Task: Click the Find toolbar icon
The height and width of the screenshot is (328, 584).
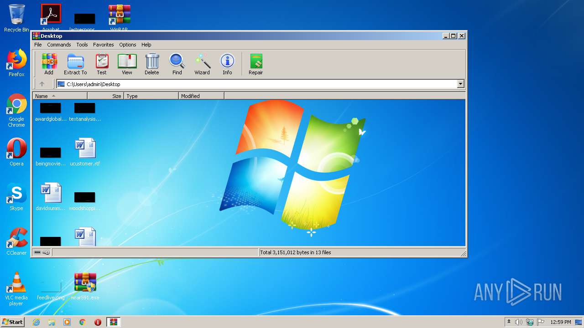Action: pyautogui.click(x=177, y=64)
